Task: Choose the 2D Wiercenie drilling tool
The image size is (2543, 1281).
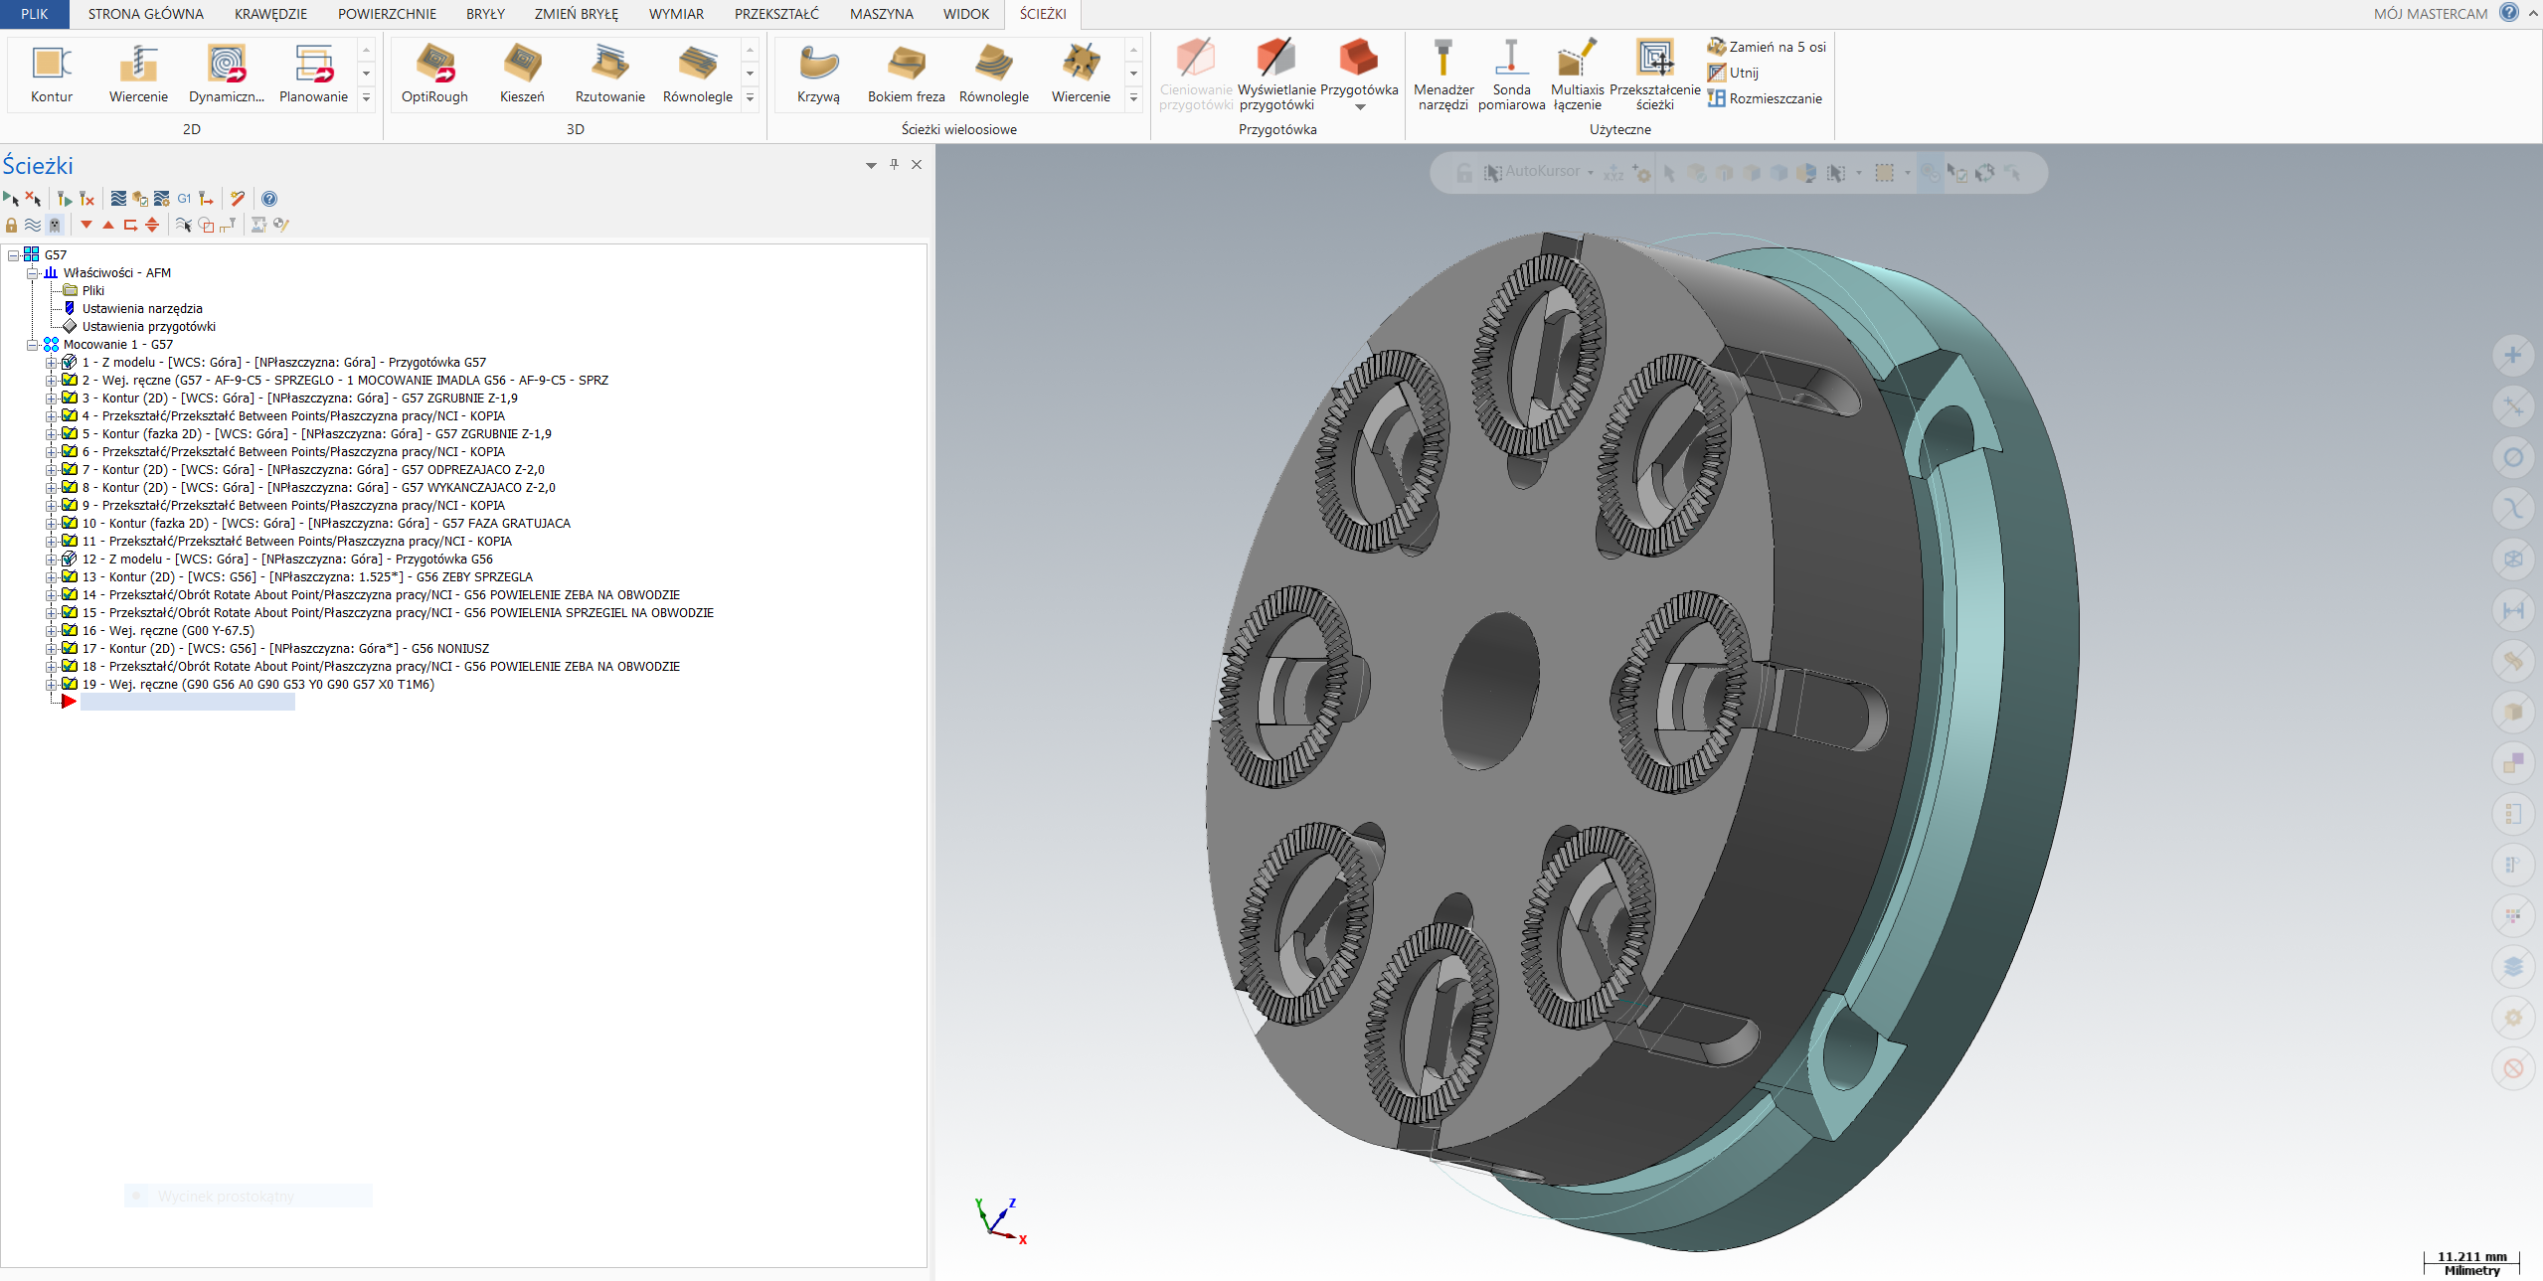Action: (138, 74)
